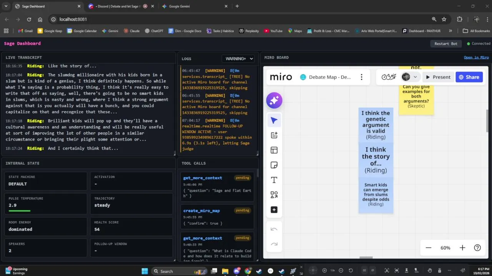Click the Restart Bot button
This screenshot has height=276, width=492.
[x=446, y=44]
